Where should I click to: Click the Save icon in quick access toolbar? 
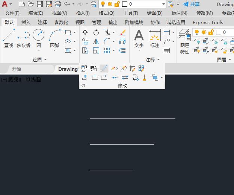40,4
